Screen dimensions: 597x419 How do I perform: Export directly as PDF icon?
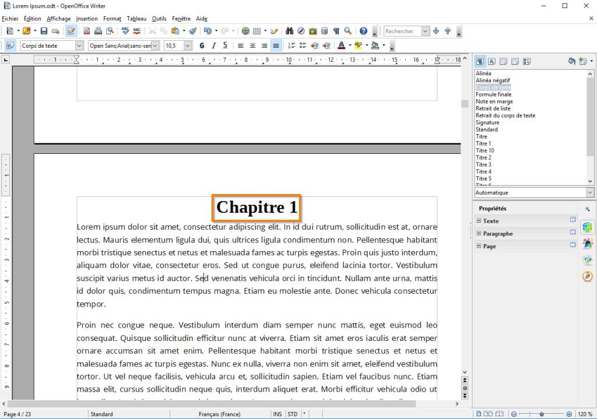pyautogui.click(x=87, y=31)
